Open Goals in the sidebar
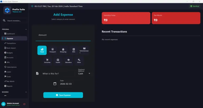 pos(14,76)
